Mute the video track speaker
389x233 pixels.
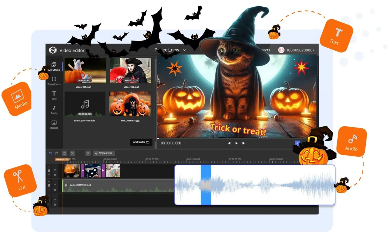[x=55, y=170]
